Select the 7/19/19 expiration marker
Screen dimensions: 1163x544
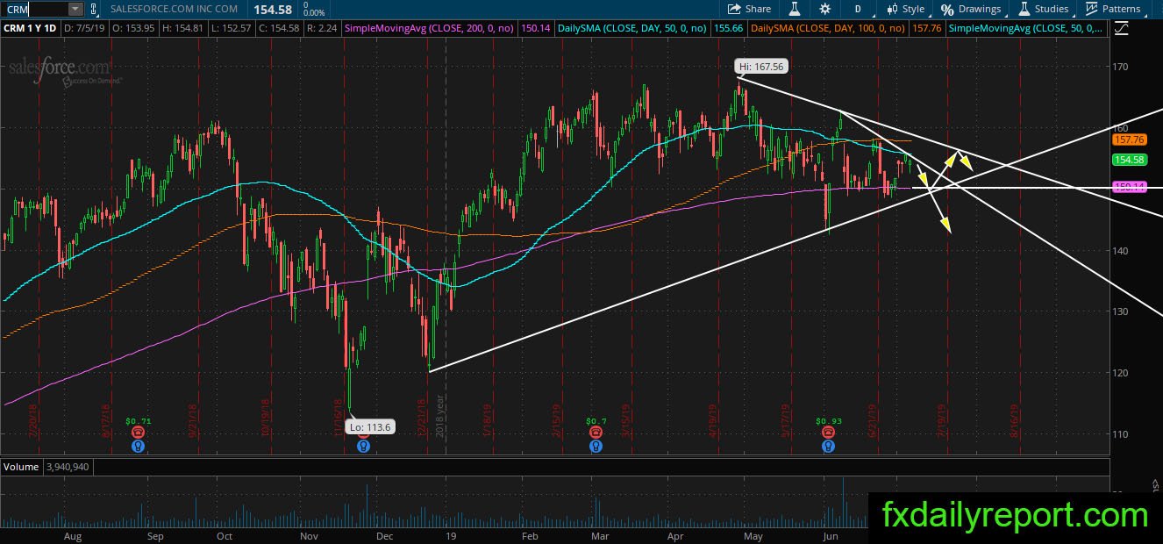point(940,421)
